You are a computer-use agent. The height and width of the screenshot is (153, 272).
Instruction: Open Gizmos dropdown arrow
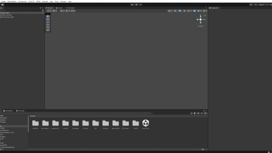[206, 11]
